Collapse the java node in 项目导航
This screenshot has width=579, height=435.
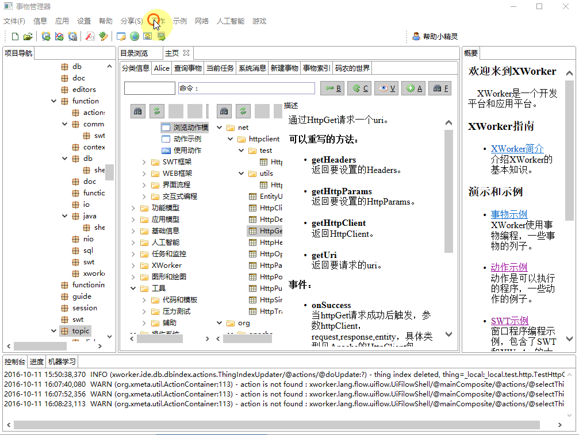pyautogui.click(x=64, y=216)
